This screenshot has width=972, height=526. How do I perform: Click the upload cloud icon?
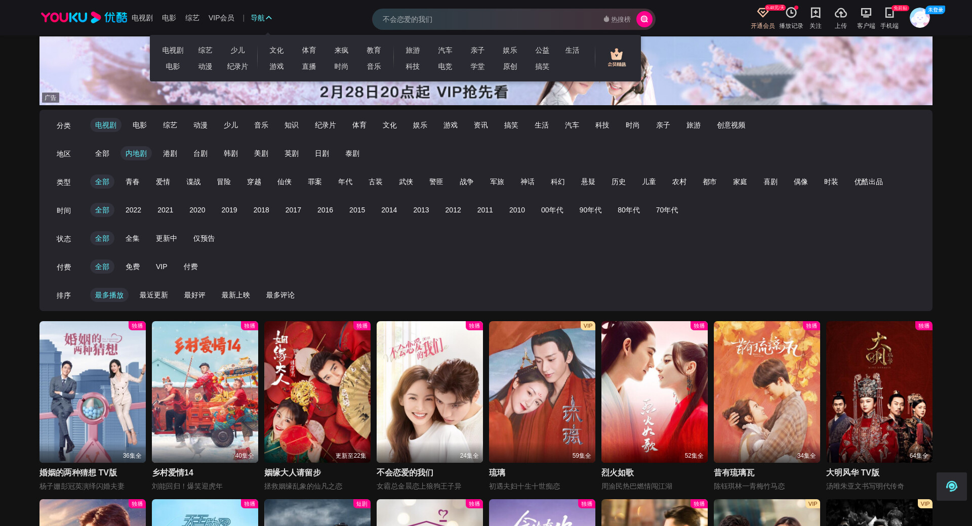click(x=840, y=13)
